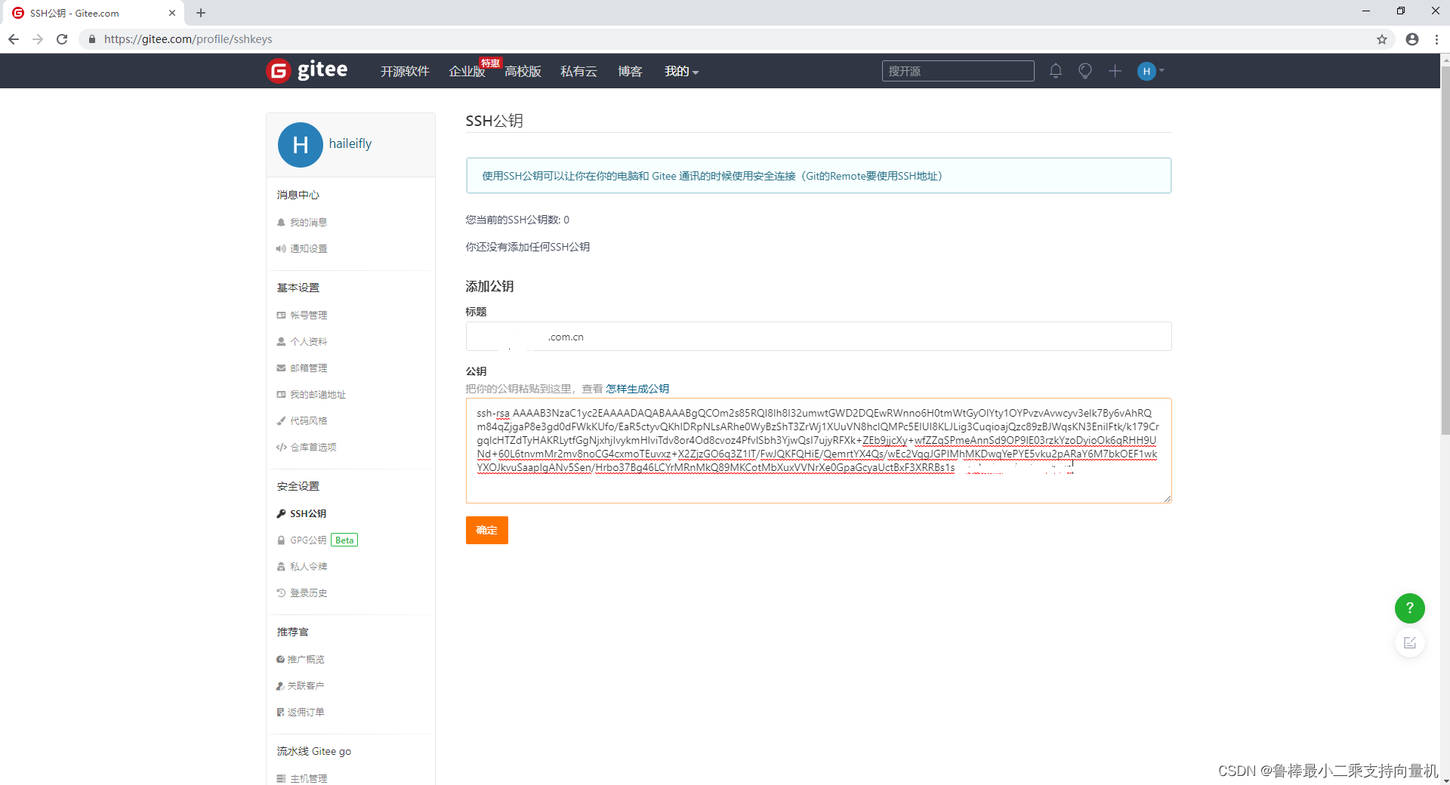
Task: Open 我的邮递地址 settings
Action: point(311,394)
